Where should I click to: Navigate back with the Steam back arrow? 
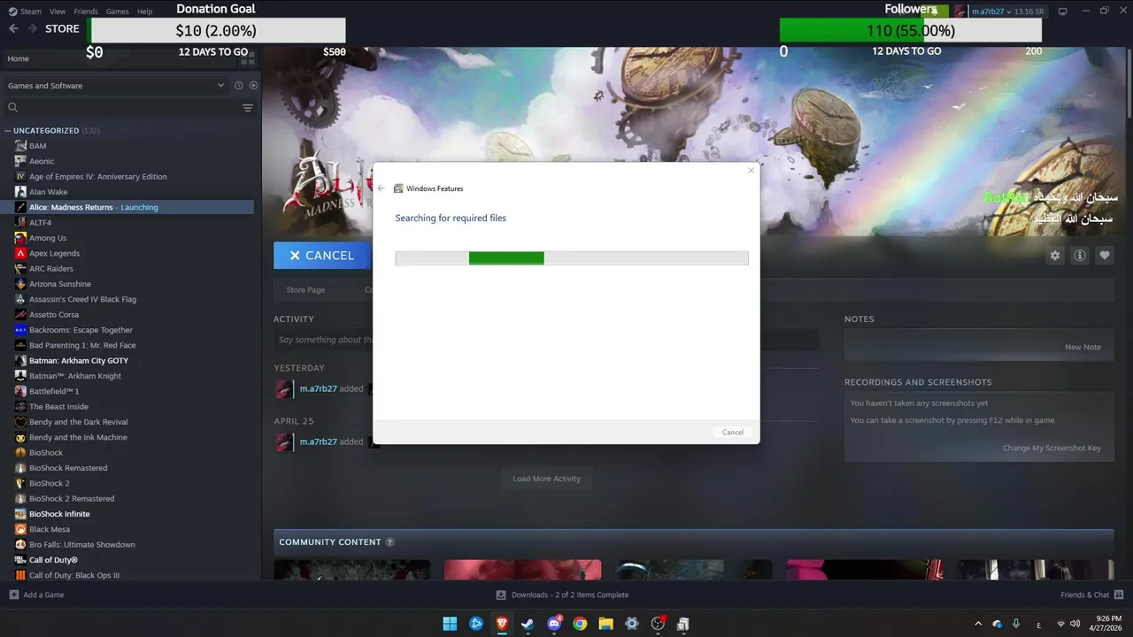pyautogui.click(x=13, y=28)
